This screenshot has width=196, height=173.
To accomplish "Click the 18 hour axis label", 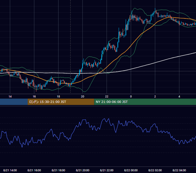I will (x=59, y=97).
